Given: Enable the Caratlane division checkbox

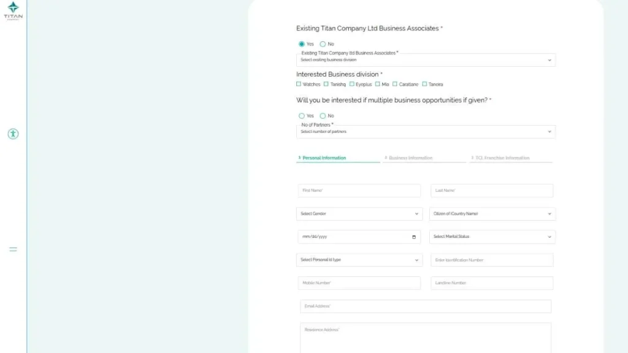Looking at the screenshot, I should point(395,84).
